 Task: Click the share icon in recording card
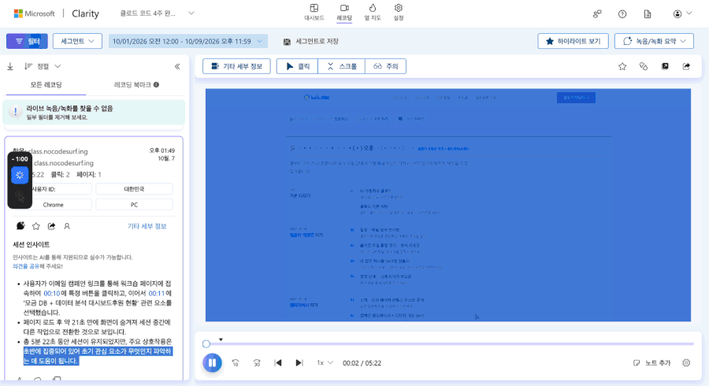(x=51, y=226)
